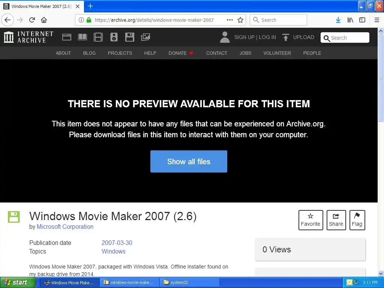
Task: Click the Windows topic link
Action: pos(113,251)
